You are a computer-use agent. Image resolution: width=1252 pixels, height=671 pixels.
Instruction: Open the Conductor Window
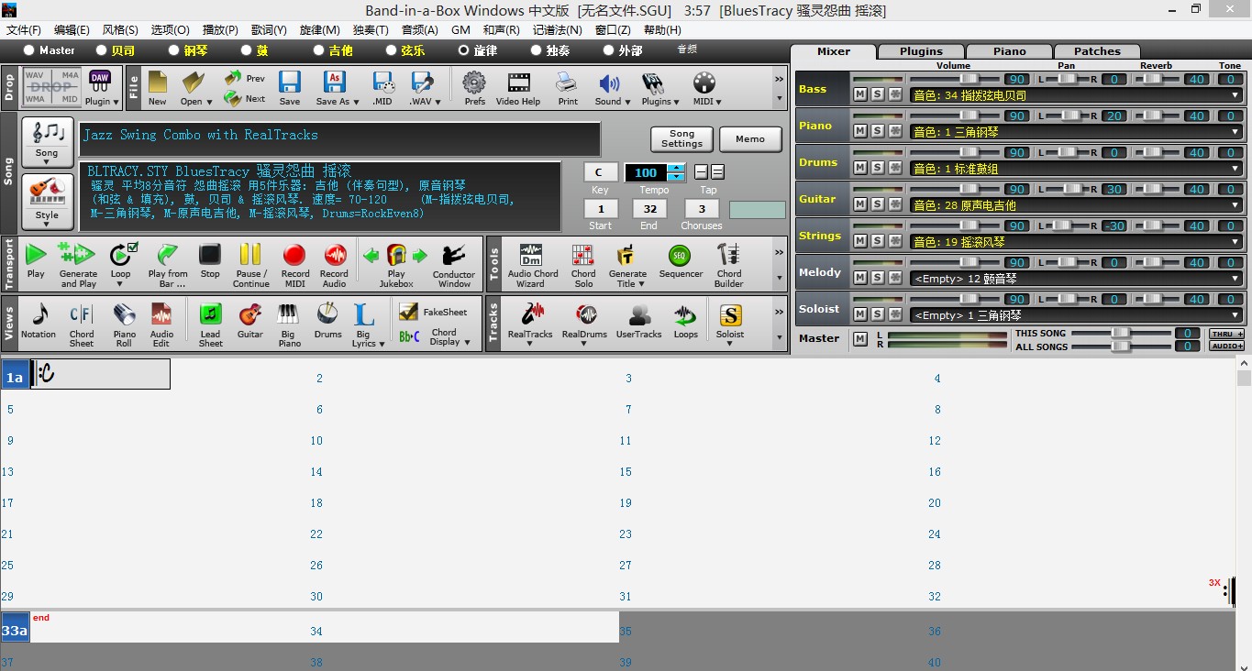point(454,264)
